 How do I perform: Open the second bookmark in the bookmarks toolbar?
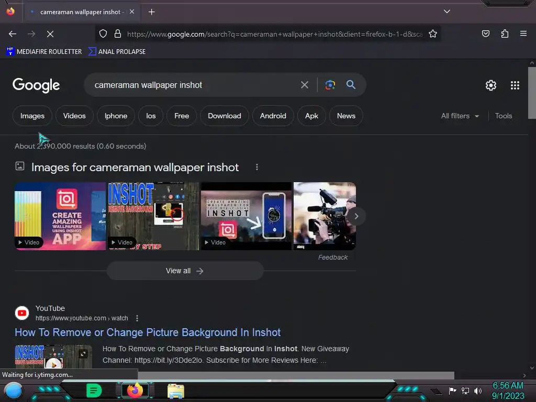(x=117, y=52)
